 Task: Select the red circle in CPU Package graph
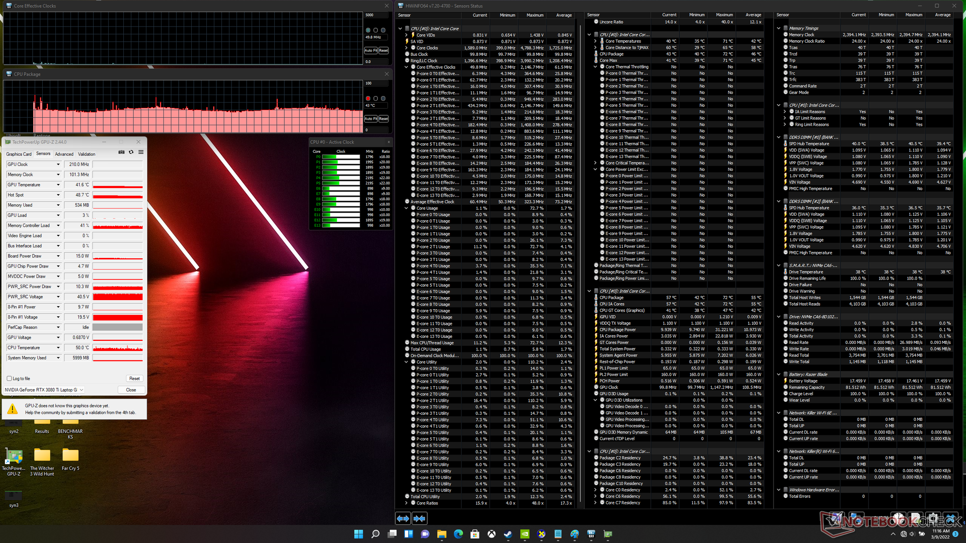368,99
